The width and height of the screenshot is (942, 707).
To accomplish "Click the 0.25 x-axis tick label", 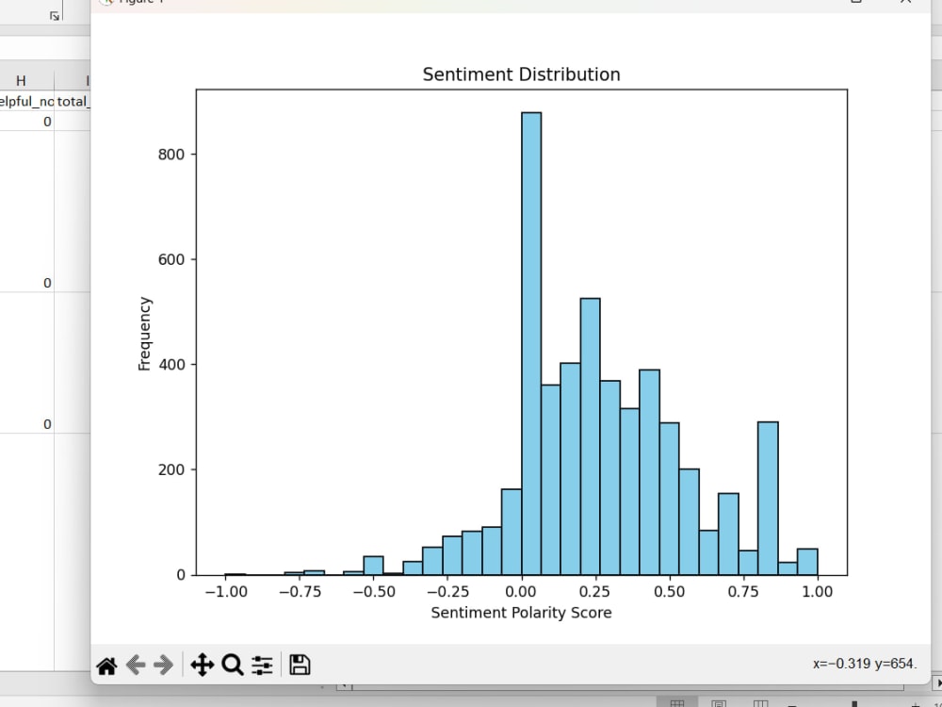I will pos(594,592).
